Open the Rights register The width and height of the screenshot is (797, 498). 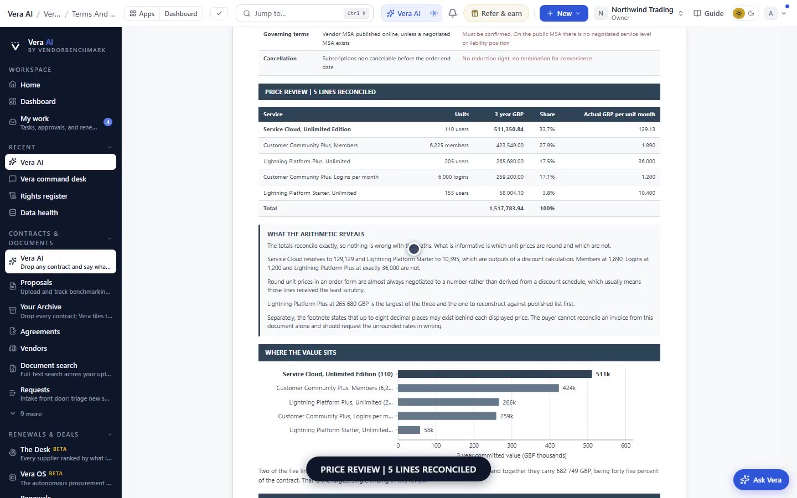(61, 196)
